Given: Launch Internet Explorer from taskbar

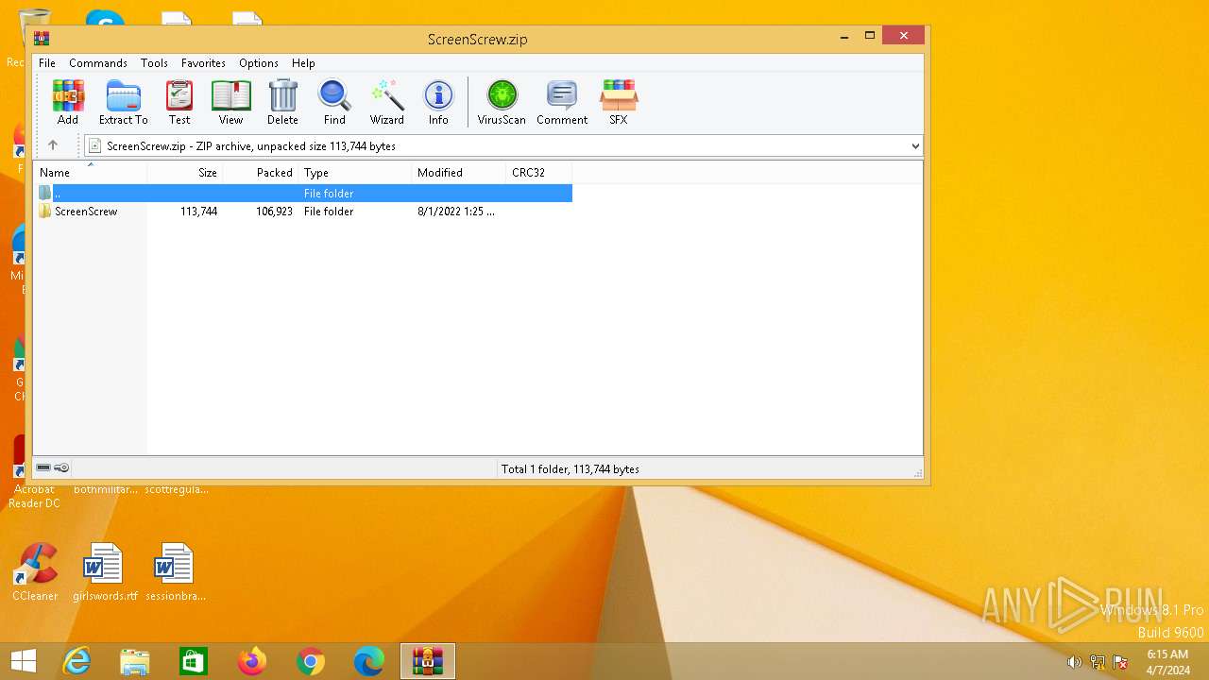Looking at the screenshot, I should click(x=77, y=661).
